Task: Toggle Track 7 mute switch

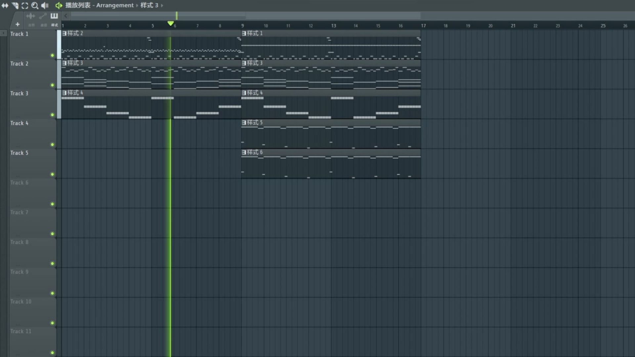Action: [52, 234]
